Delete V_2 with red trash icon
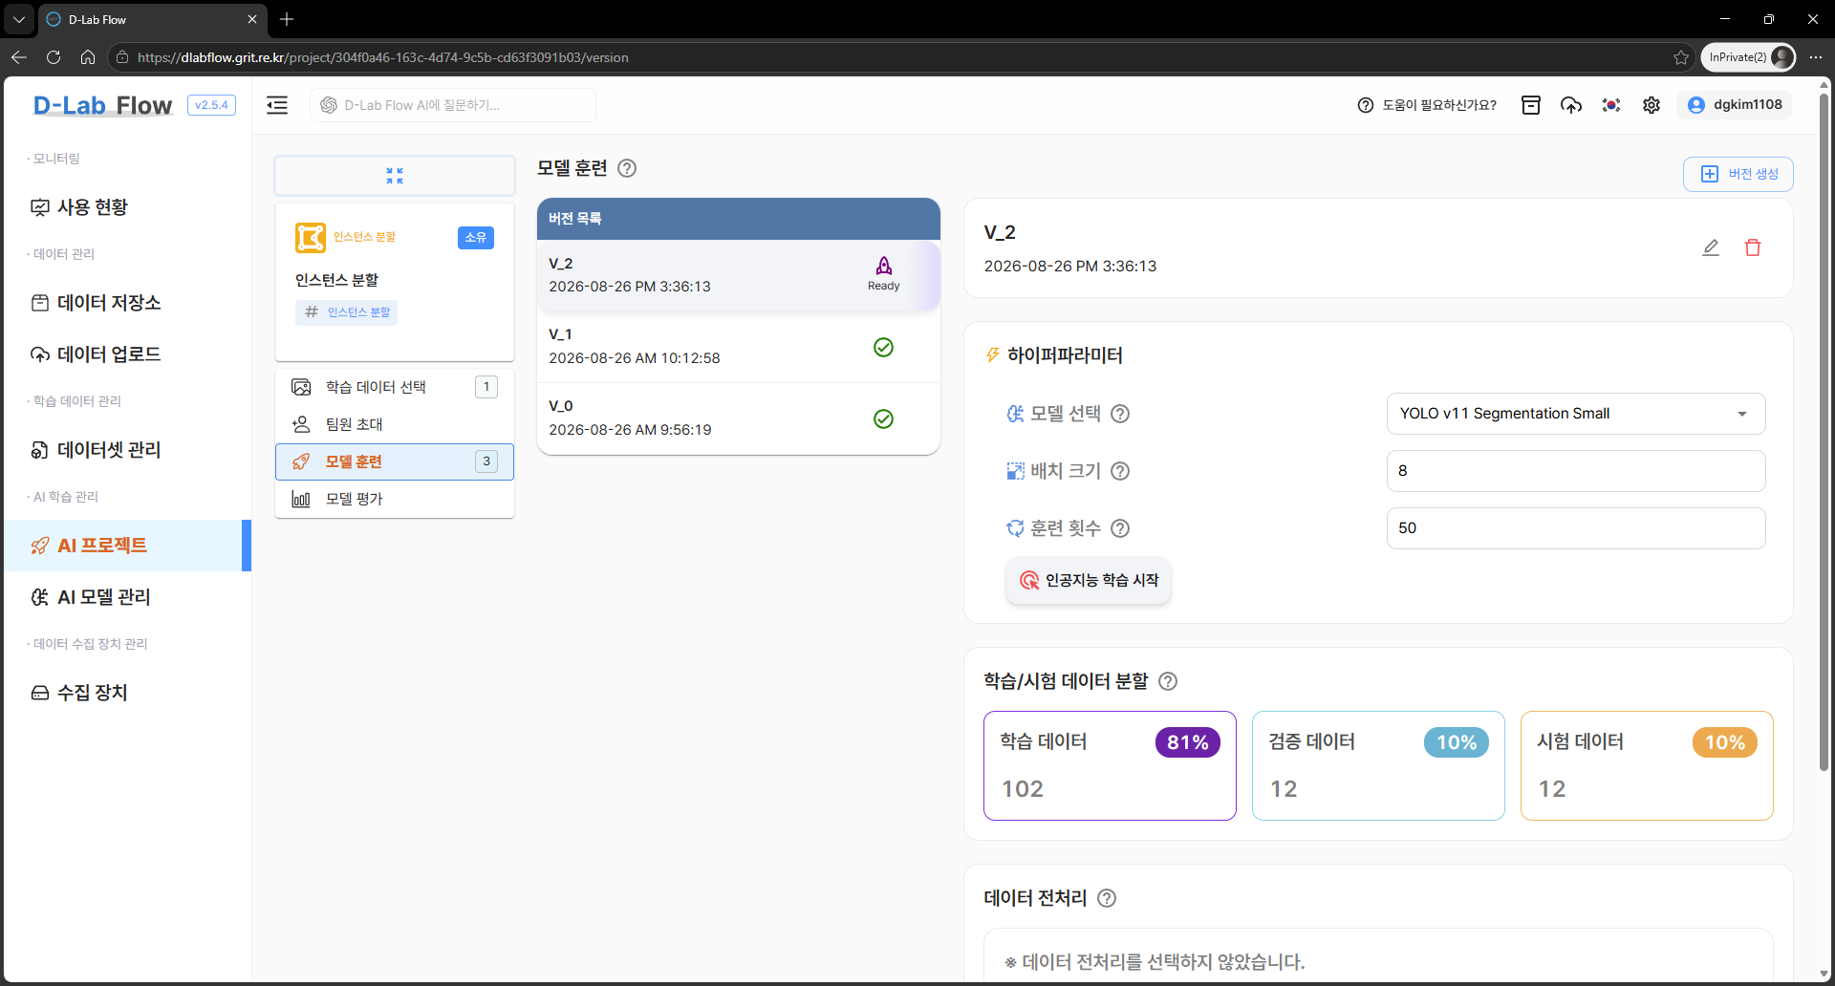The image size is (1835, 986). (x=1753, y=247)
